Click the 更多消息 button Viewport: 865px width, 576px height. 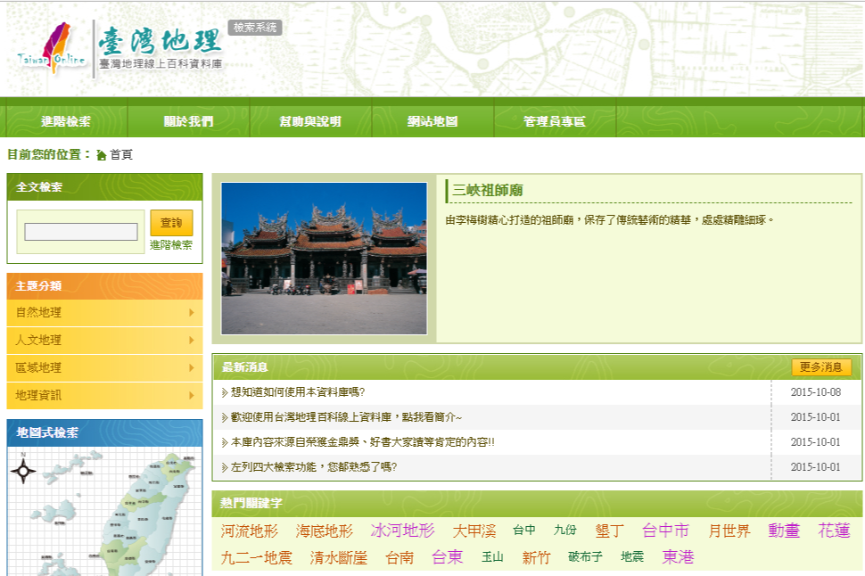[x=821, y=366]
